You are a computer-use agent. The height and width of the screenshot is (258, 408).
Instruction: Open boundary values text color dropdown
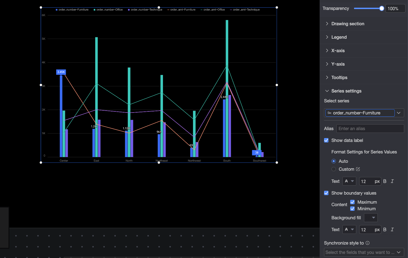[x=349, y=229]
